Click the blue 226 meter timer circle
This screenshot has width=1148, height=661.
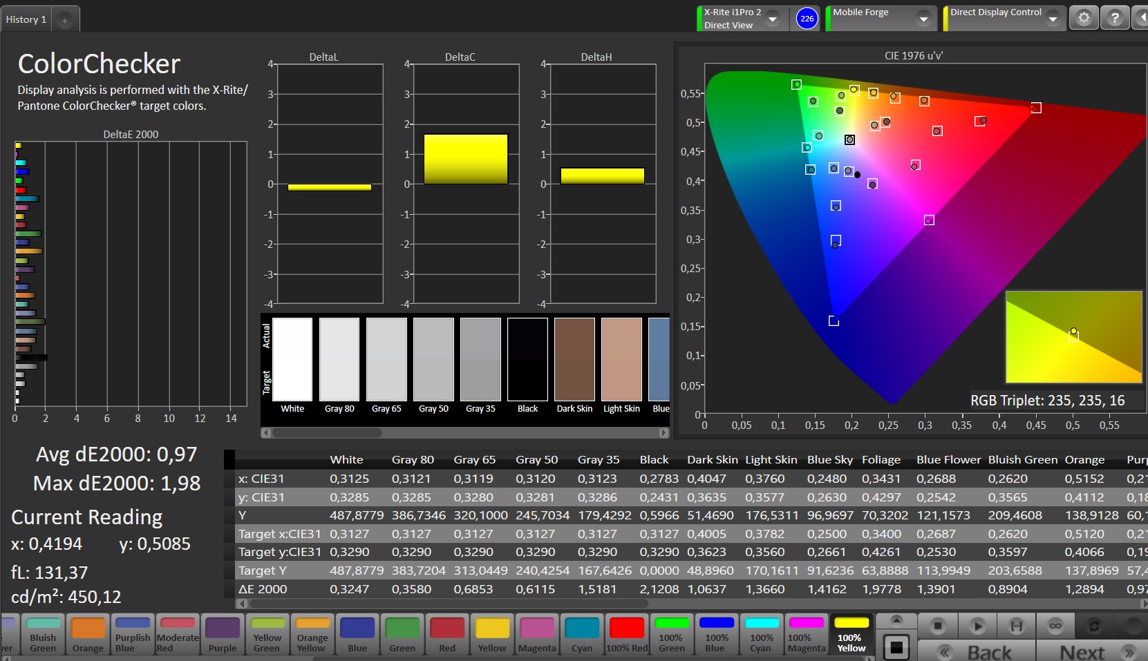pyautogui.click(x=807, y=19)
